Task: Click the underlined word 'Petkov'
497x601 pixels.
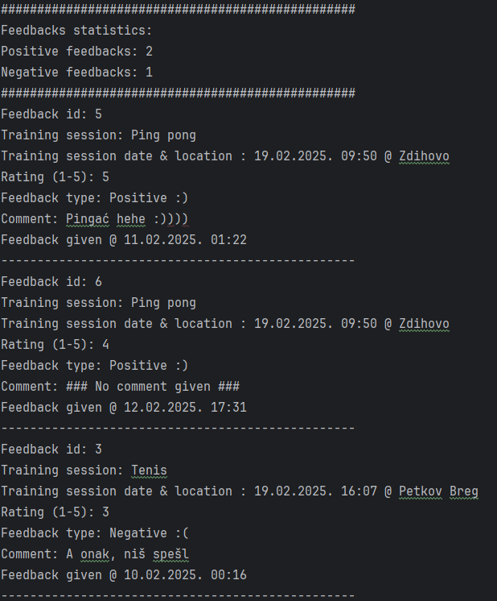Action: [421, 491]
